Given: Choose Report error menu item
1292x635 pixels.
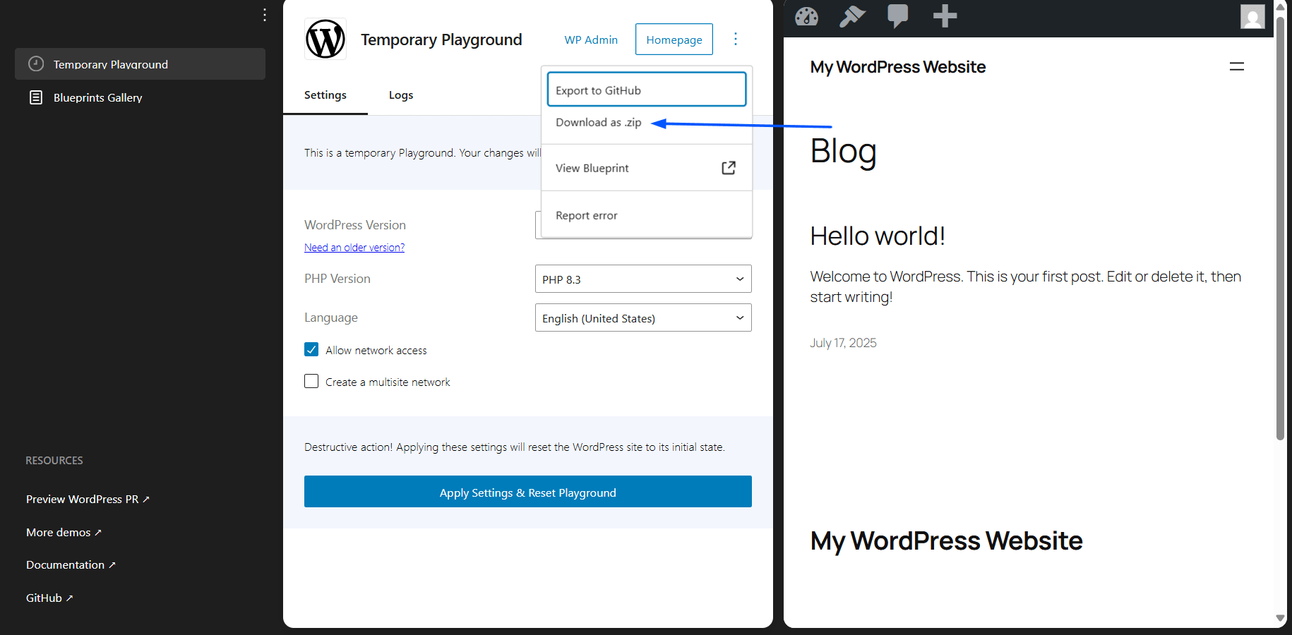Looking at the screenshot, I should [x=647, y=215].
